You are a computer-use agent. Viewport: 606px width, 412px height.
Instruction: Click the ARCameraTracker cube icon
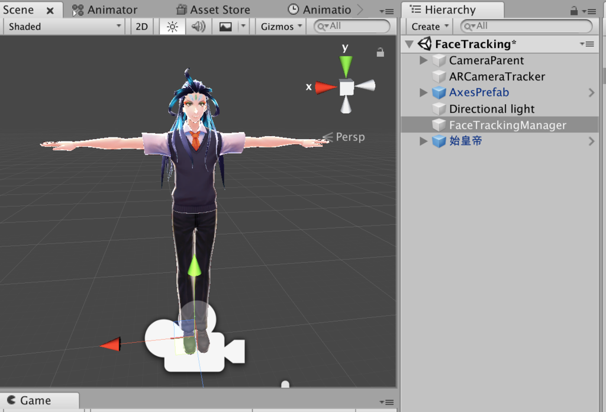click(439, 77)
